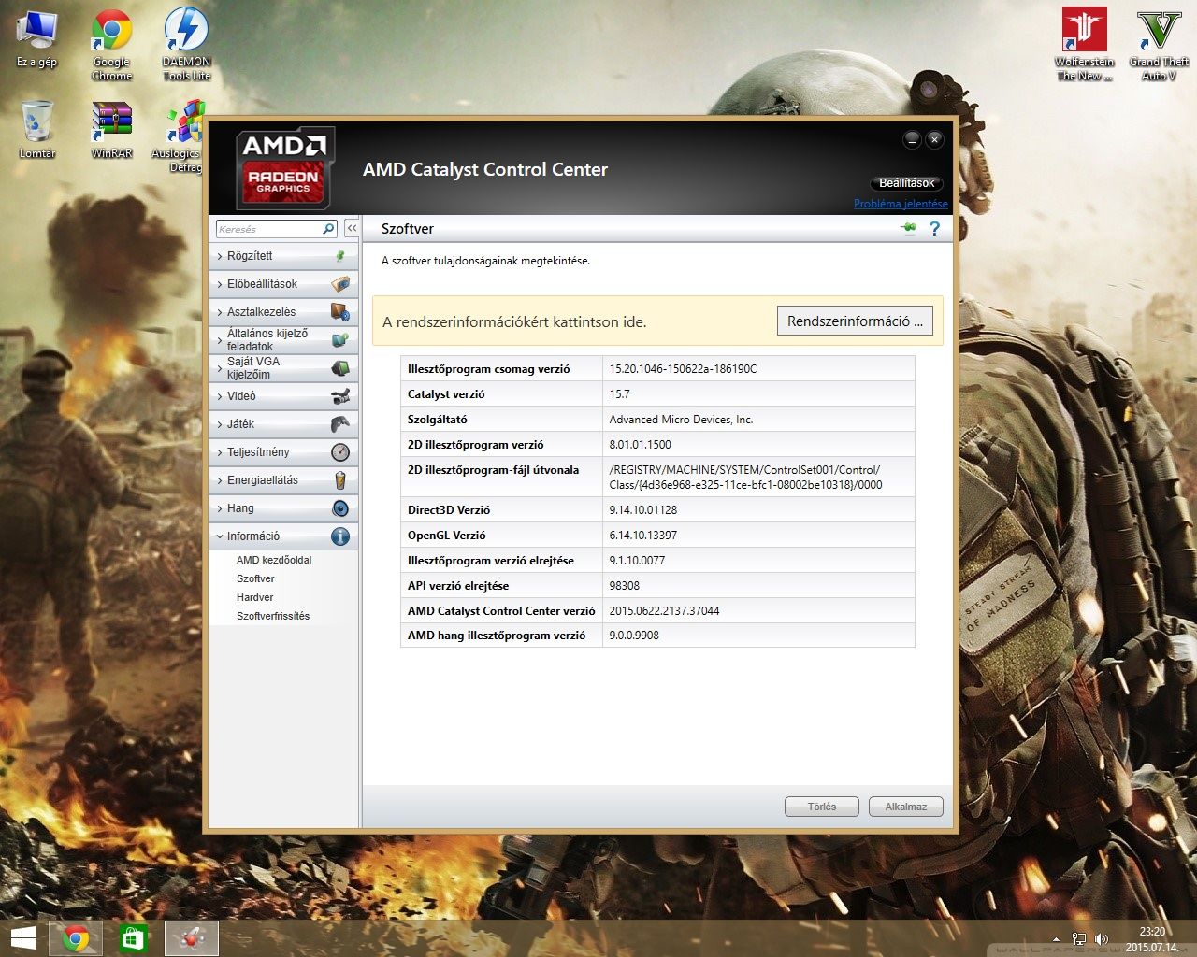Open Google Chrome desktop shortcut
1197x957 pixels.
point(111,45)
